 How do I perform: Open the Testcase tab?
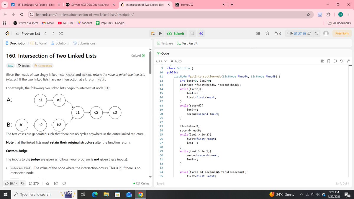point(165,43)
